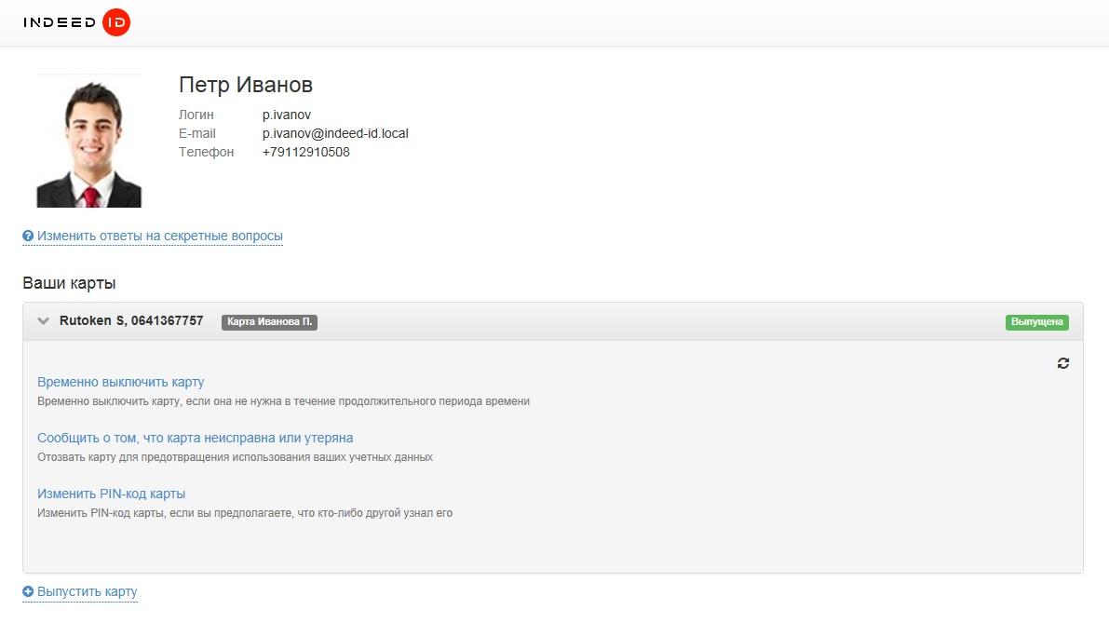Image resolution: width=1109 pixels, height=623 pixels.
Task: Click the Логин field label
Action: tap(196, 115)
